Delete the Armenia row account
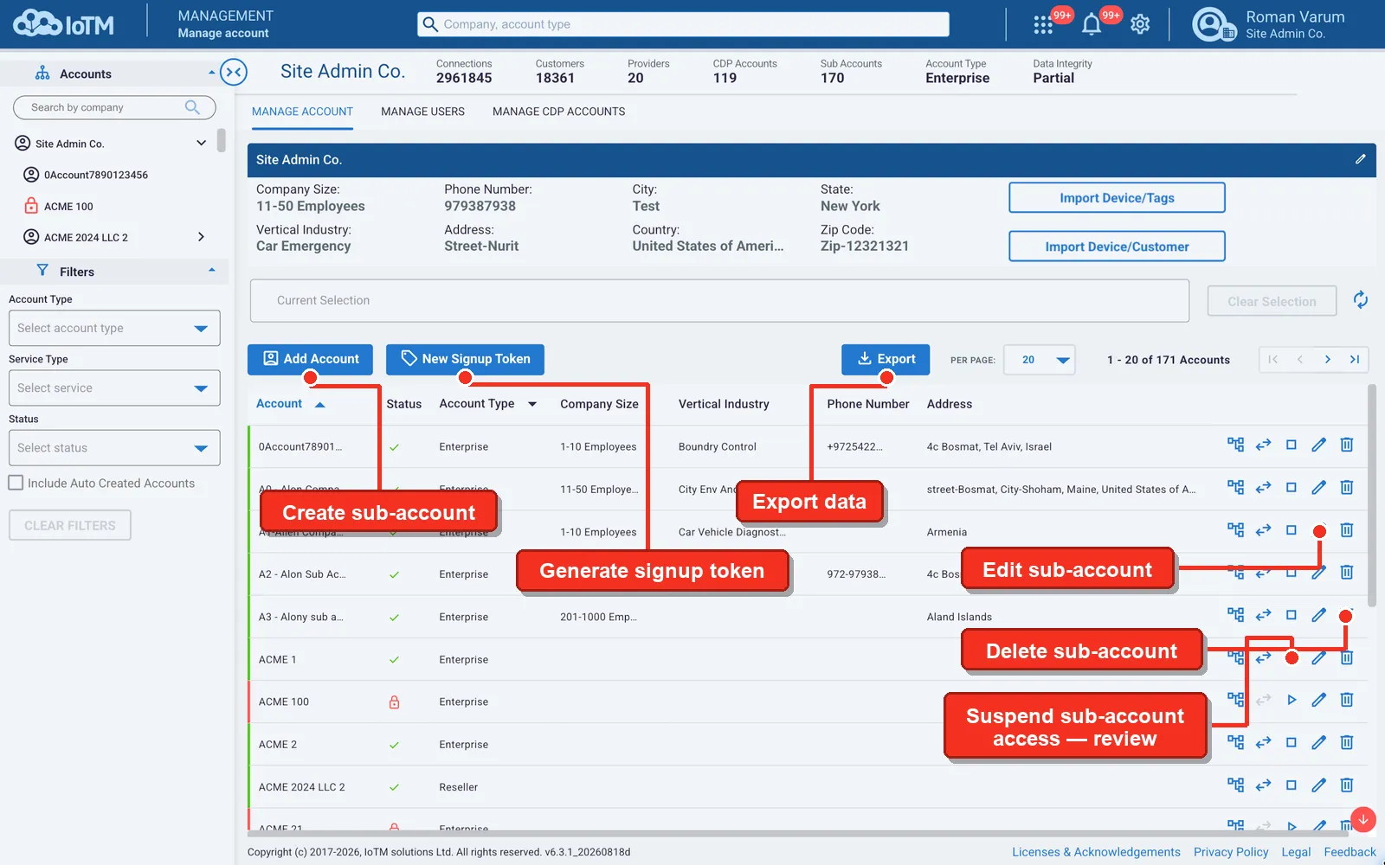The height and width of the screenshot is (865, 1385). (1346, 529)
